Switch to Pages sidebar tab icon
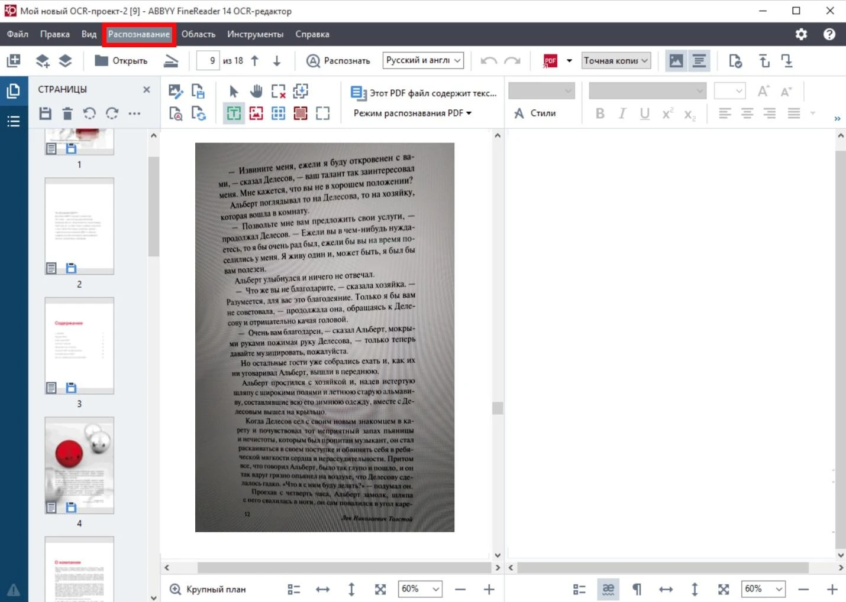Viewport: 846px width, 602px height. coord(14,91)
